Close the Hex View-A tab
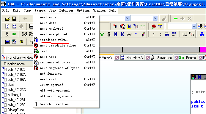 coord(117,58)
